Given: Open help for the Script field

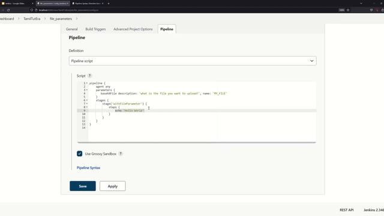Looking at the screenshot, I should [89, 76].
